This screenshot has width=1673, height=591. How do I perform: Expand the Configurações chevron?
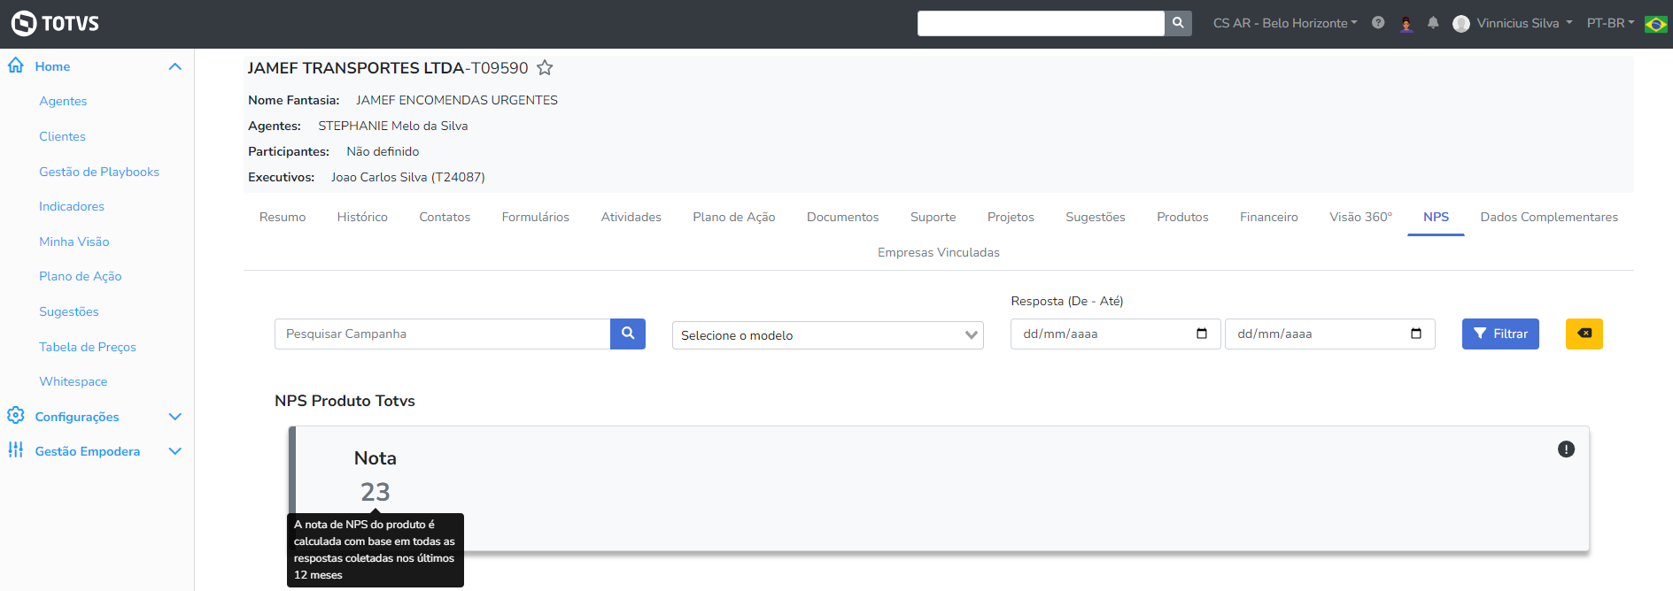175,417
